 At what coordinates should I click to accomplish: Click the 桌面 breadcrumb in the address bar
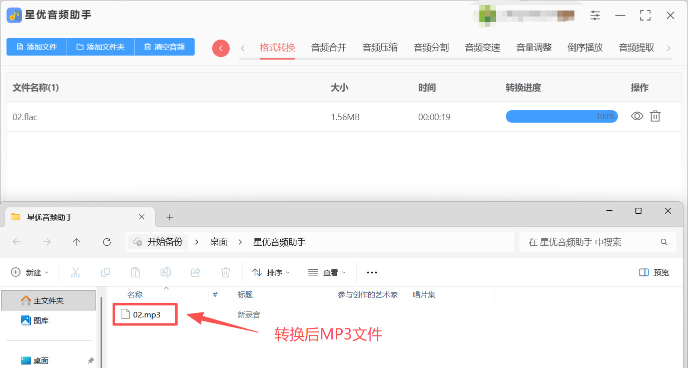click(219, 242)
